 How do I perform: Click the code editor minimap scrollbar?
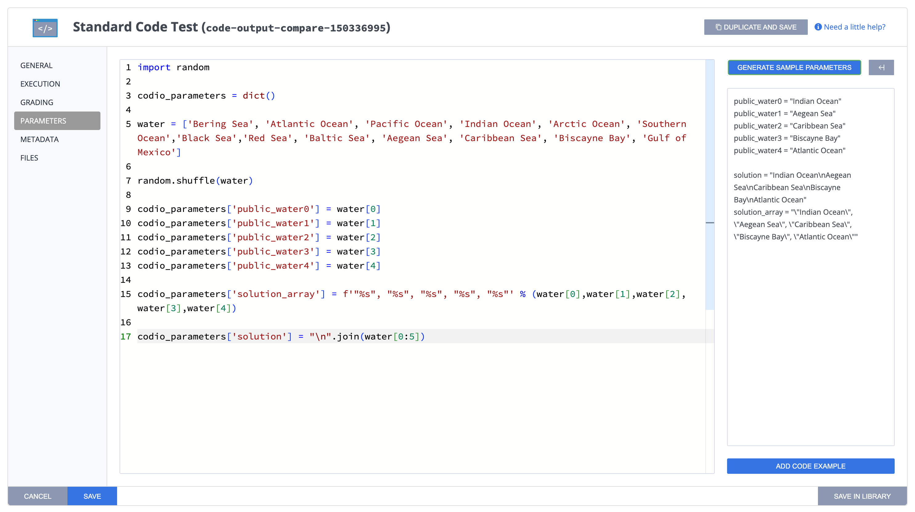point(709,185)
